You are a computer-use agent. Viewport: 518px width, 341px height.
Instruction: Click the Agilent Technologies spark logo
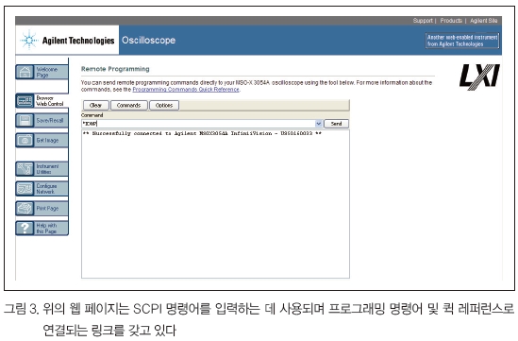pos(29,40)
